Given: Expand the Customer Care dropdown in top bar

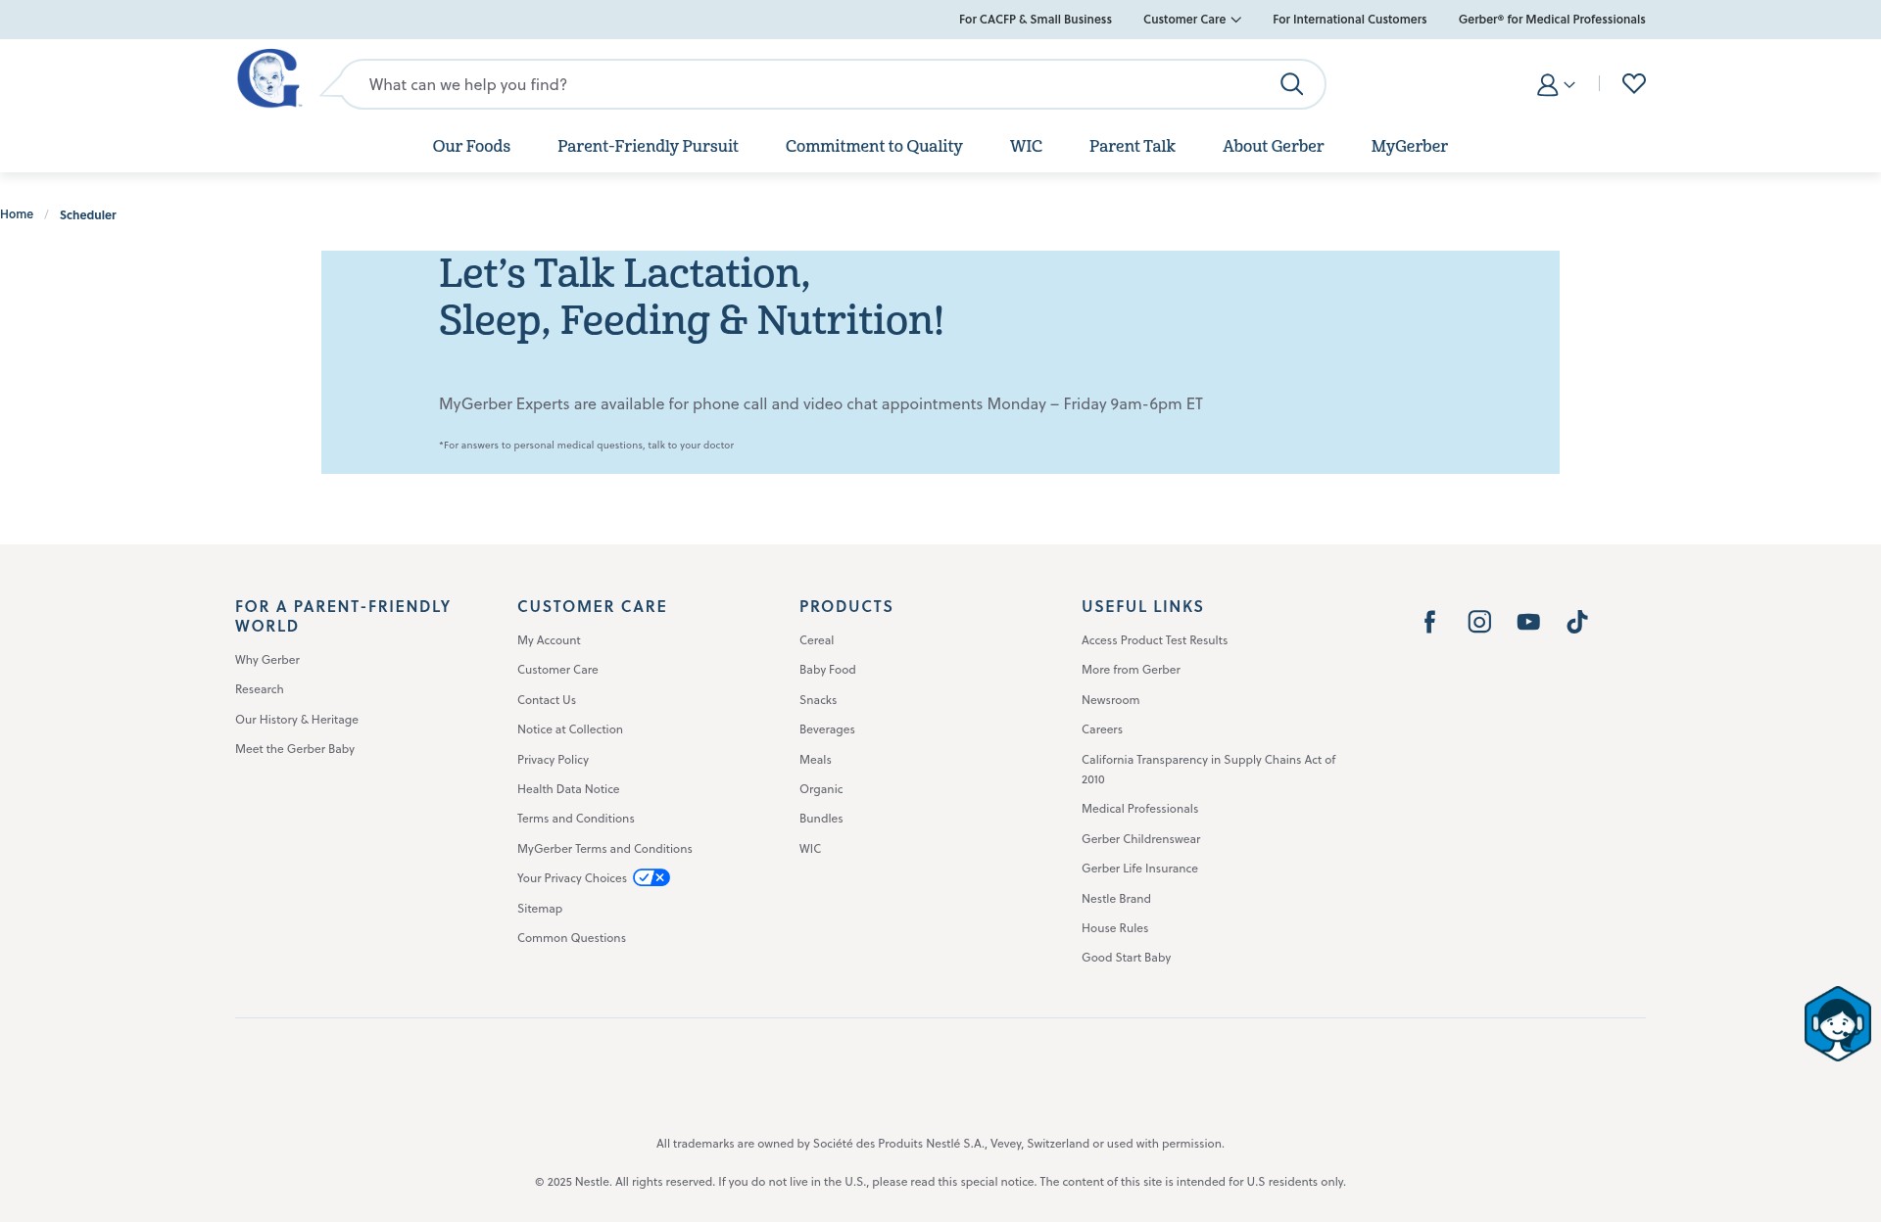Looking at the screenshot, I should click(x=1191, y=20).
